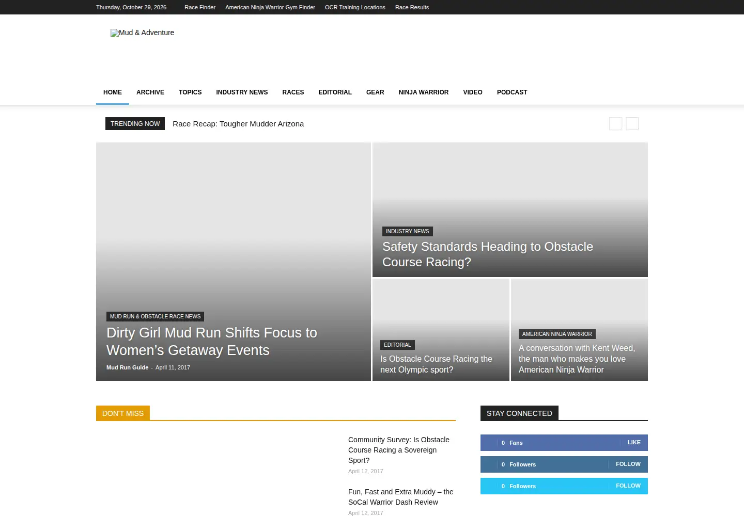Select the DON'T MISS section tab
This screenshot has width=744, height=516.
[123, 413]
